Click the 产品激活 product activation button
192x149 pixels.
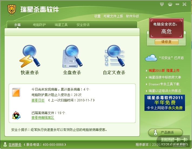(166, 133)
